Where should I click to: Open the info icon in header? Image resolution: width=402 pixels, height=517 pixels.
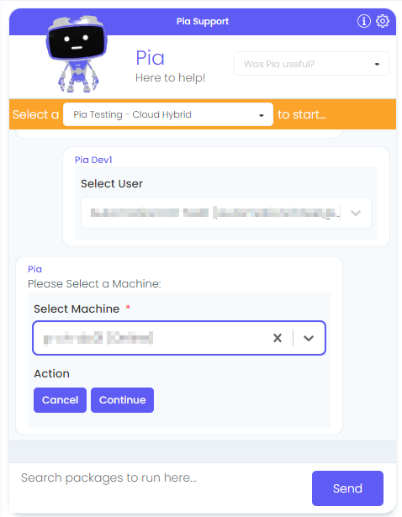point(364,21)
